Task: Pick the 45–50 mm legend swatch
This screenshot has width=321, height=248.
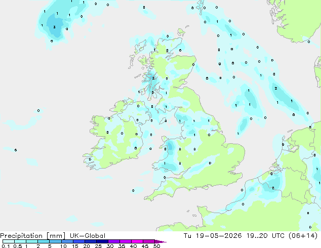Action: [149, 241]
